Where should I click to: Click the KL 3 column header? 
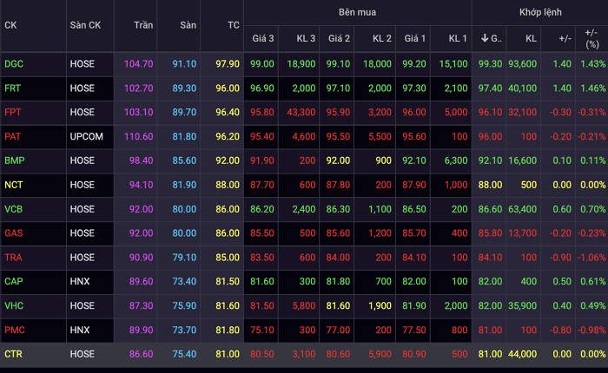306,38
